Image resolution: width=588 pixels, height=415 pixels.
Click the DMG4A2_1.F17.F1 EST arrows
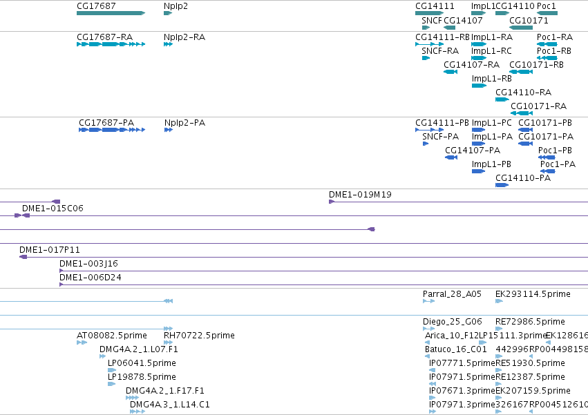pyautogui.click(x=133, y=398)
